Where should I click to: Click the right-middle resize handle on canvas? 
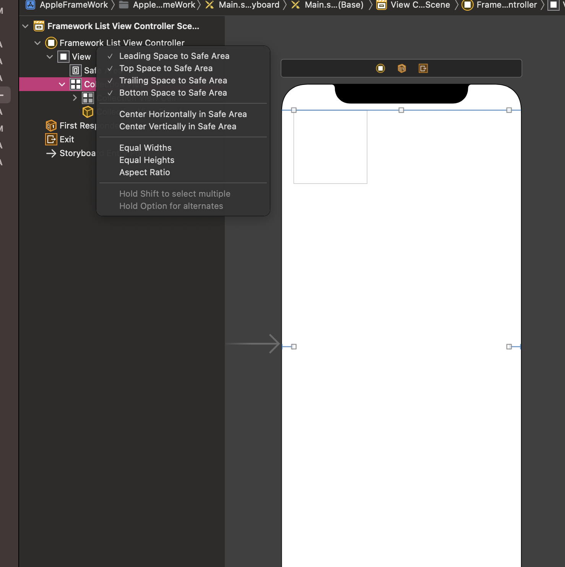click(509, 347)
